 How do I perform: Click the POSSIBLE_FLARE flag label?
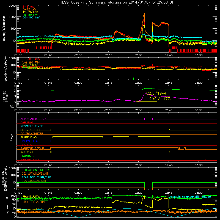32,126
